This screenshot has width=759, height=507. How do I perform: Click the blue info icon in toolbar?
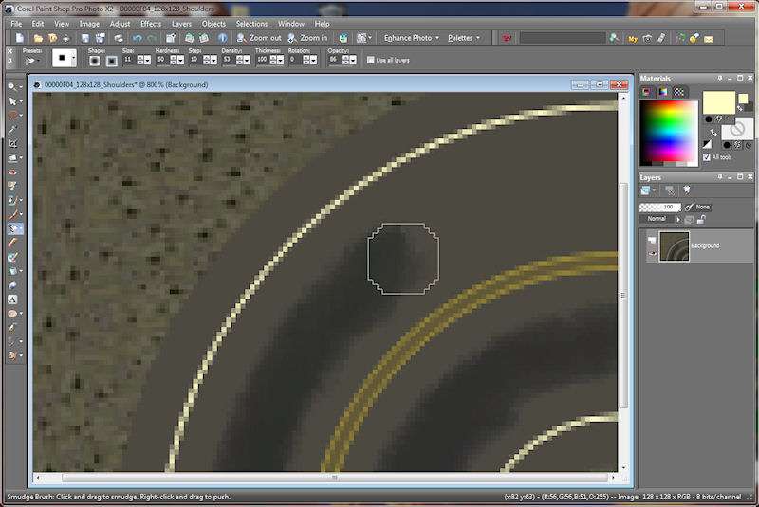[x=222, y=38]
